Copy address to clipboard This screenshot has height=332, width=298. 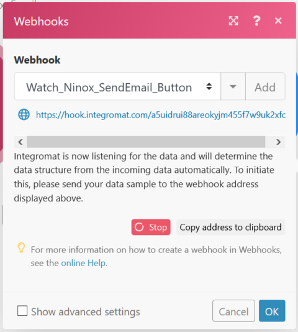click(230, 227)
